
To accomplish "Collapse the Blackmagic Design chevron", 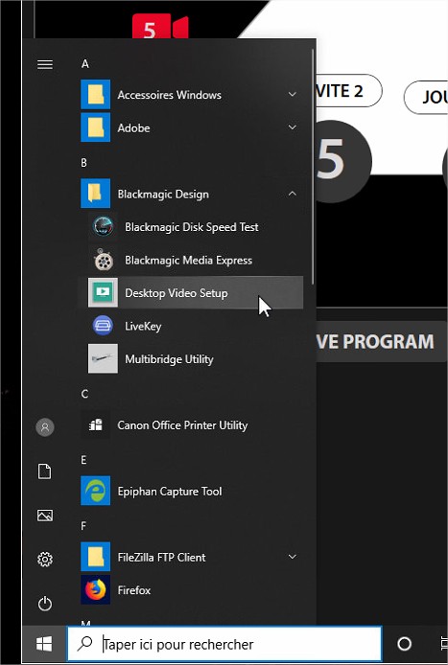I will pos(293,194).
